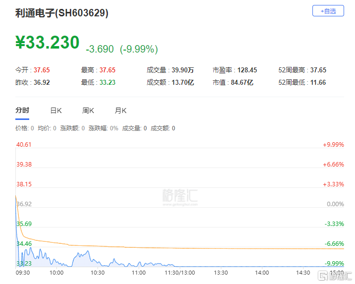This screenshot has width=355, height=284.
Task: Click the change percent (-9.99%)
Action: [139, 49]
